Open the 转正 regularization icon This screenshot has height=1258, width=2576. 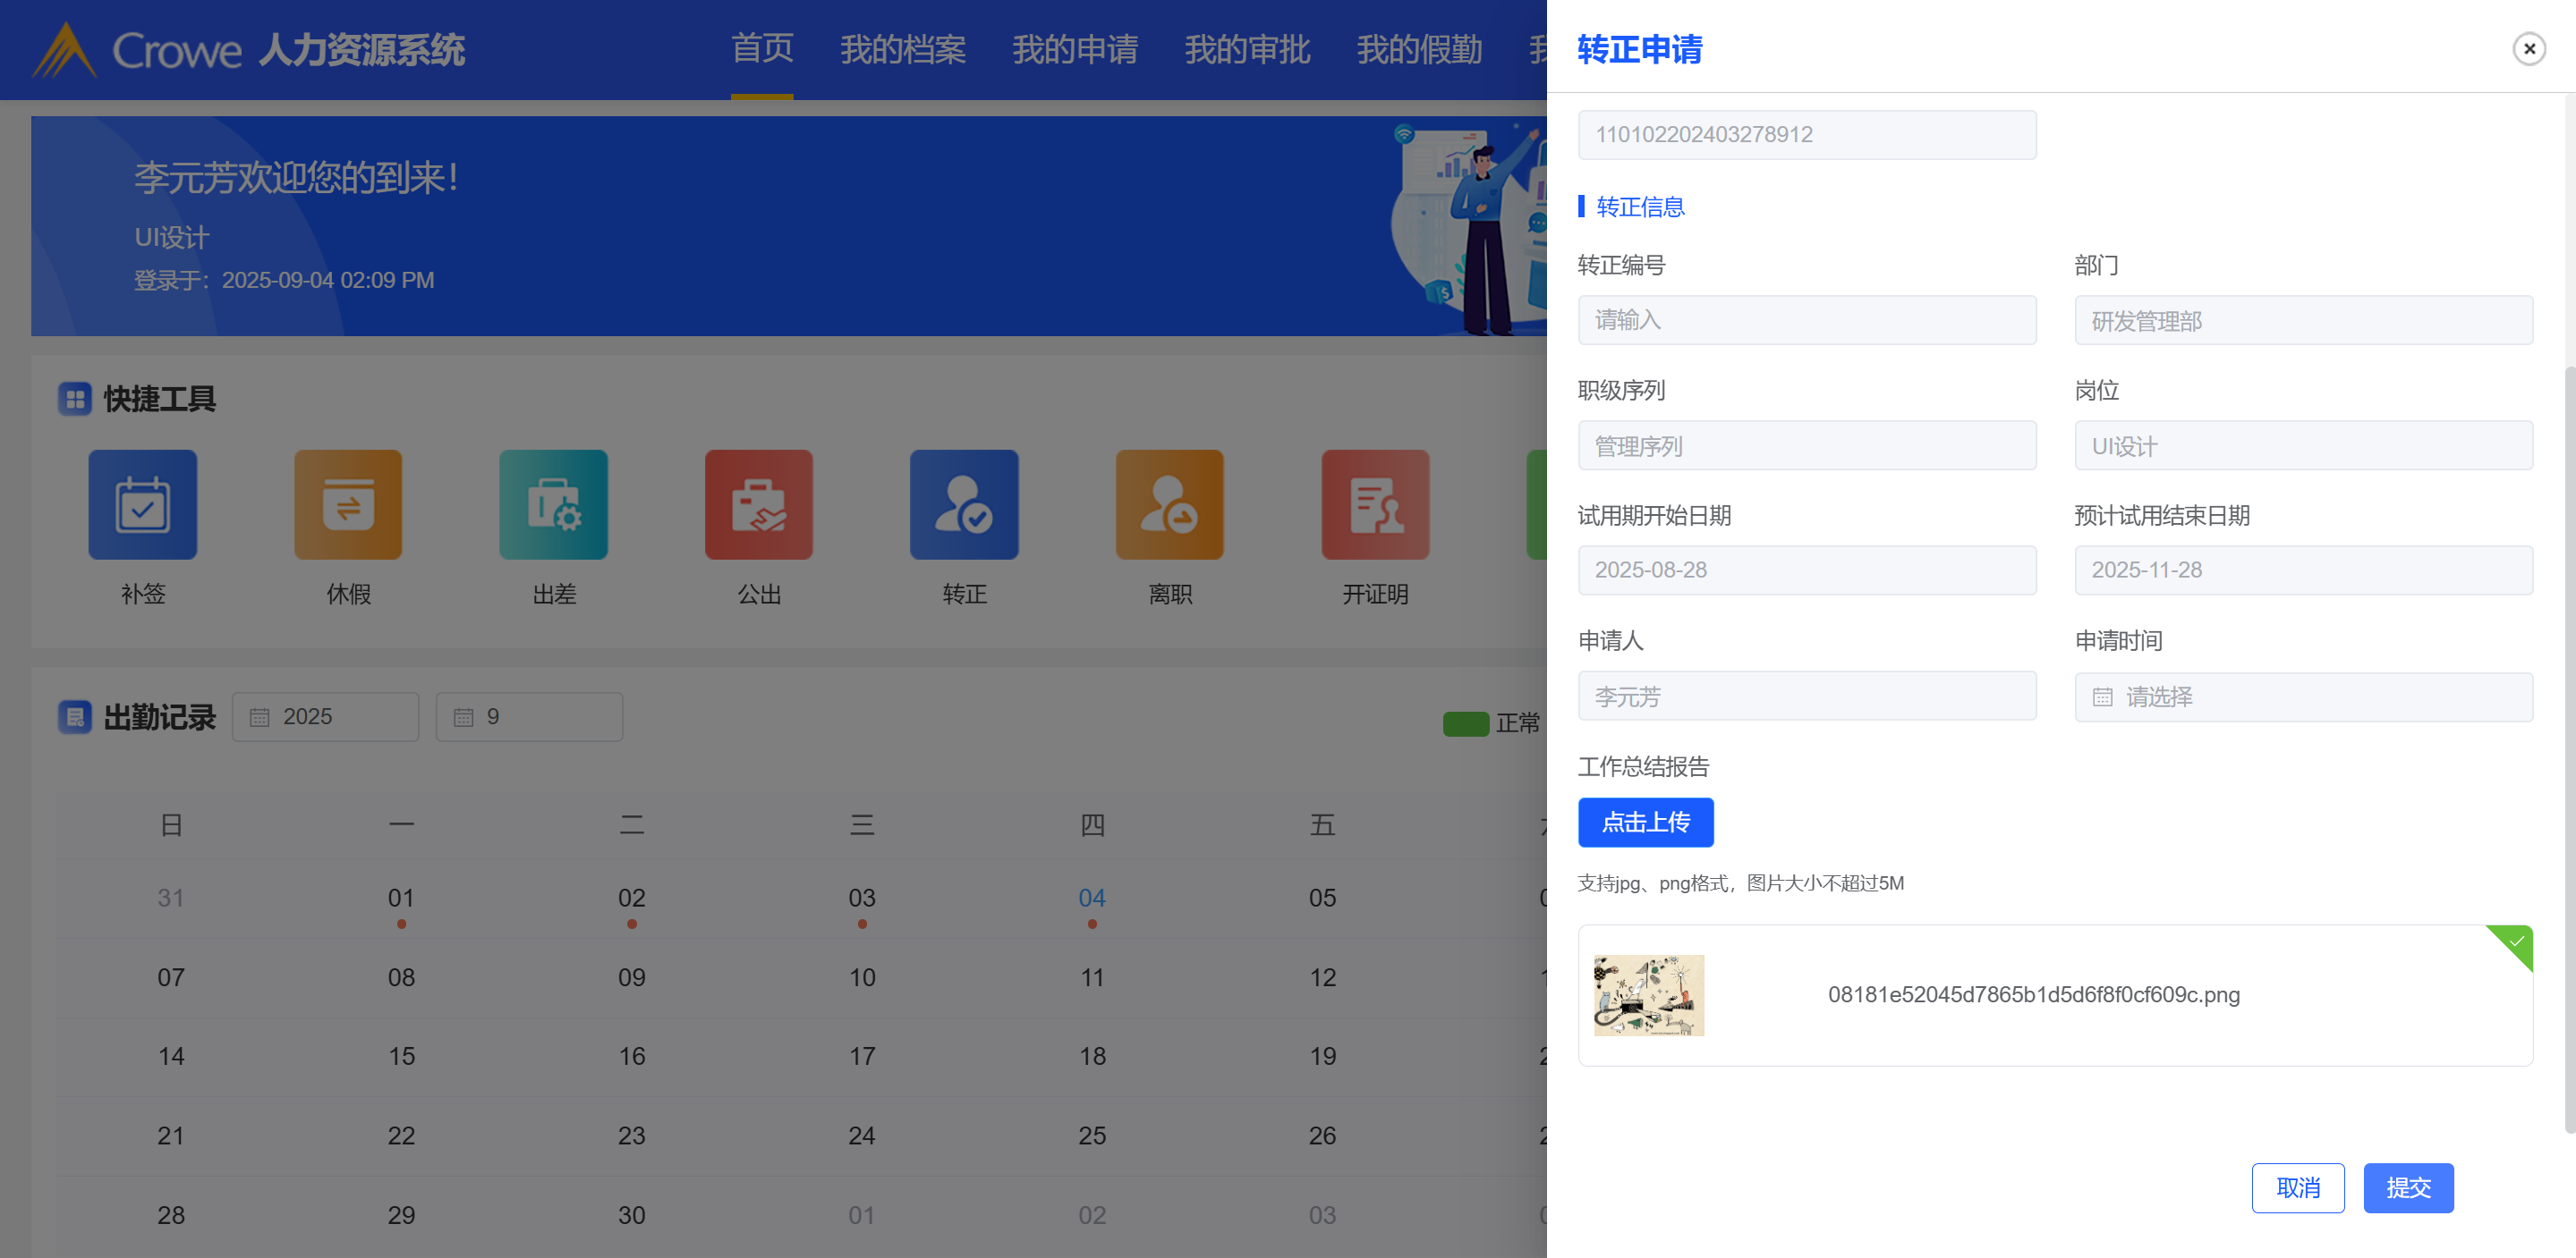[x=963, y=503]
